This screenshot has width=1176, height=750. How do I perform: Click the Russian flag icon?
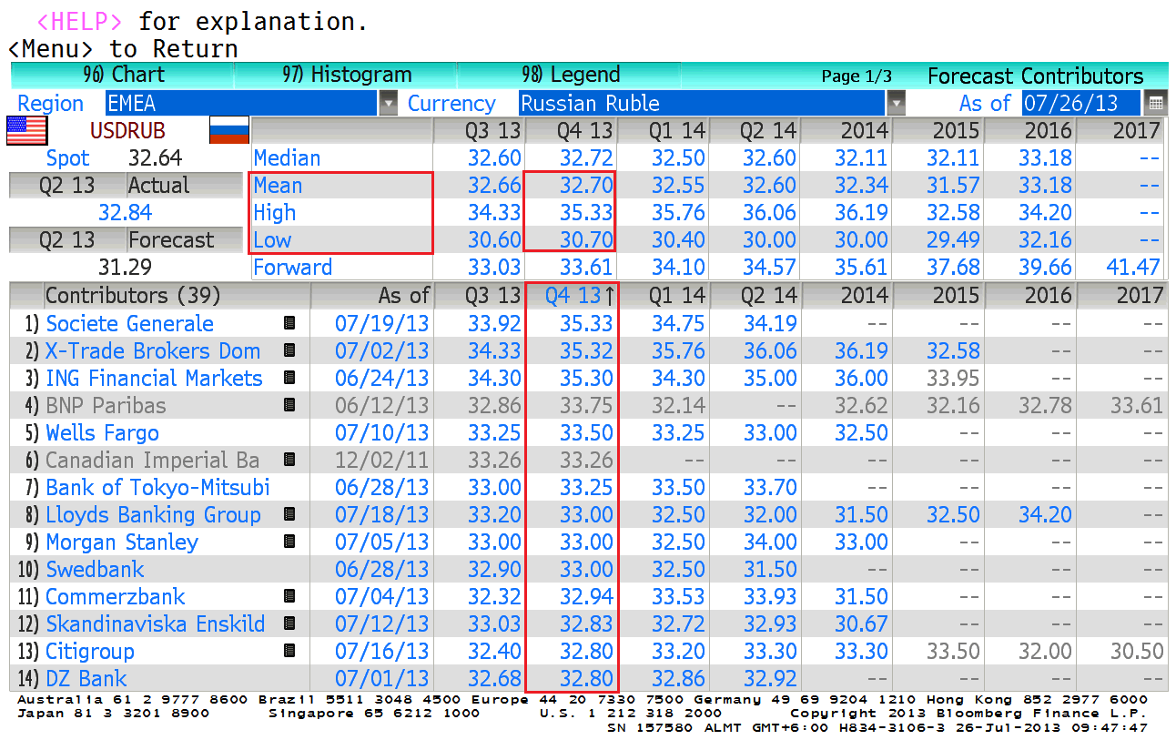click(229, 130)
